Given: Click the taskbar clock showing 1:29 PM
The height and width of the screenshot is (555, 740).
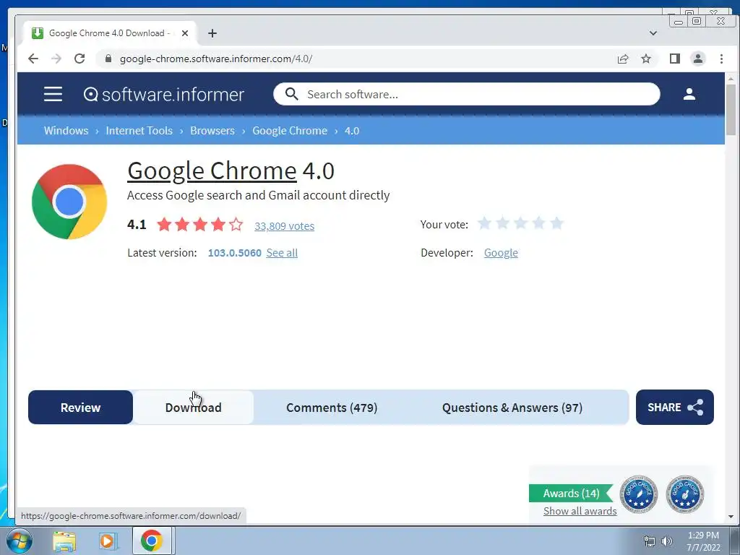Looking at the screenshot, I should coord(703,541).
